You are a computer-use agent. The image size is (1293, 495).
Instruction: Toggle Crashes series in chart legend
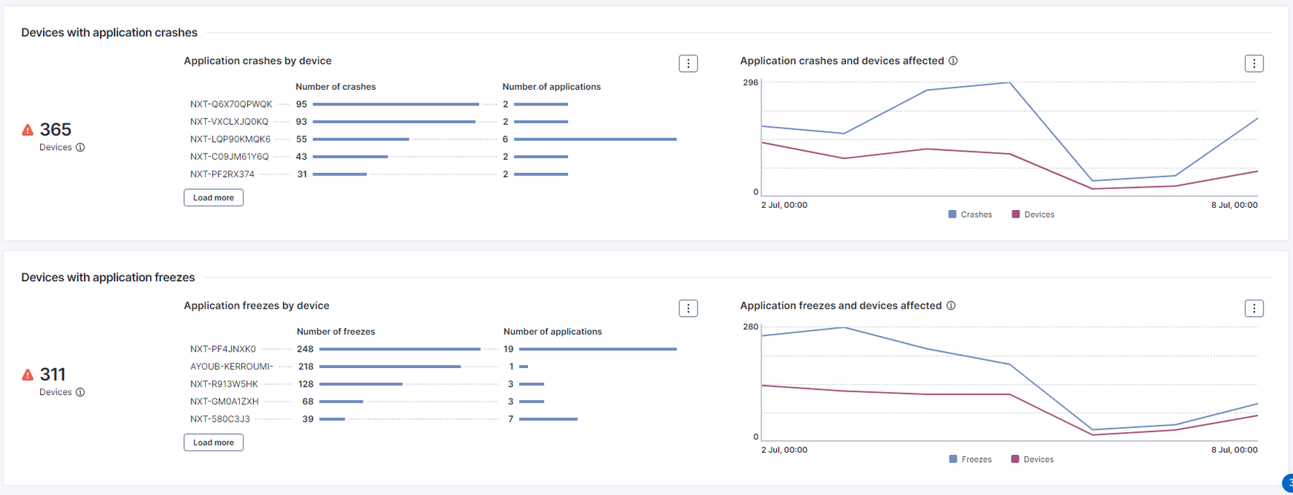970,214
